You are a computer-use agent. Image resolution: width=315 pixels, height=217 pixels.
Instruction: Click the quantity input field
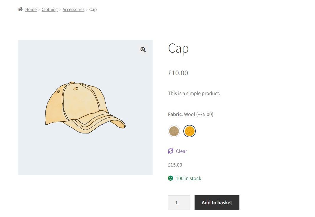[179, 203]
